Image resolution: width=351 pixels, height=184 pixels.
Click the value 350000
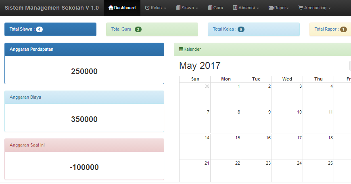coord(84,119)
